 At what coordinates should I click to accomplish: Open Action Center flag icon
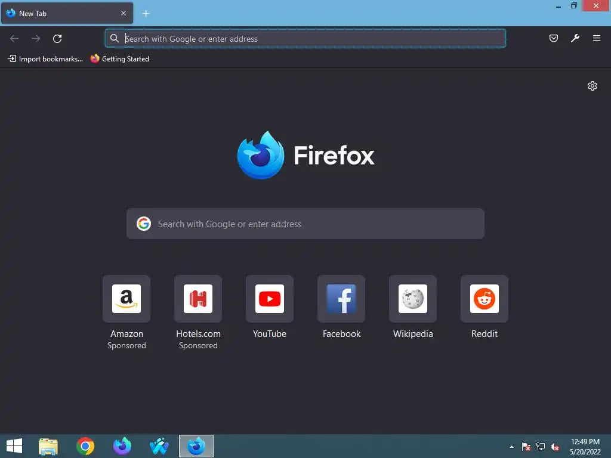click(526, 447)
